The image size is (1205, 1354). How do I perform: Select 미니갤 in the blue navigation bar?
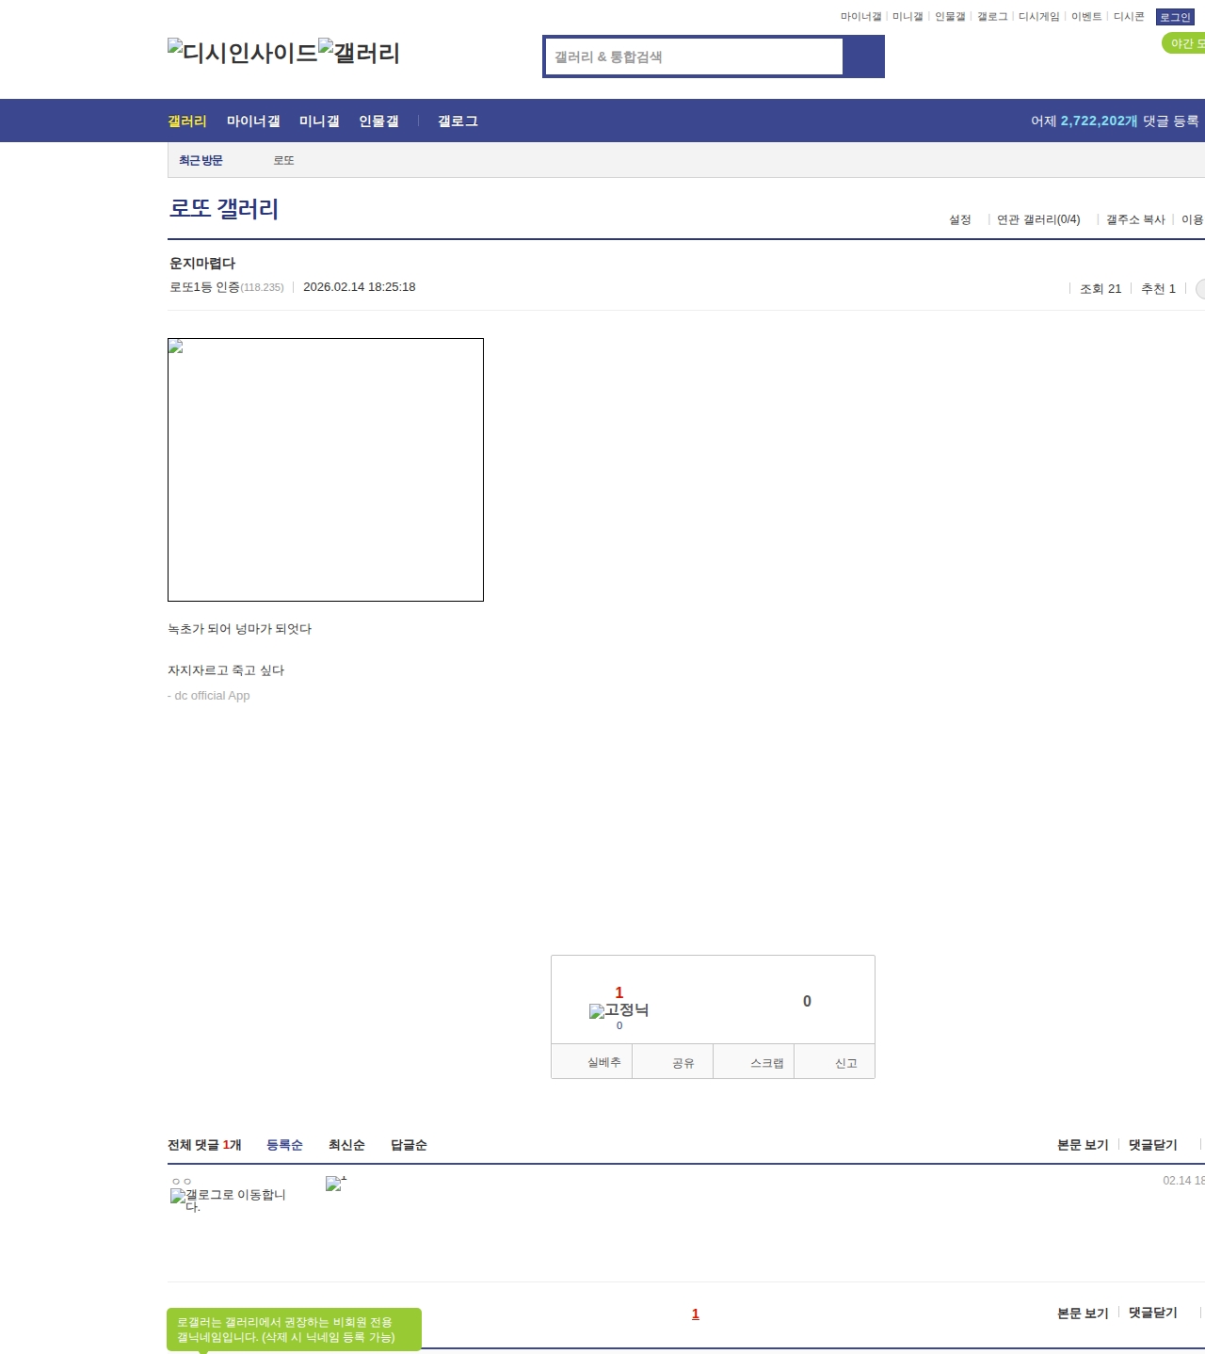point(319,121)
